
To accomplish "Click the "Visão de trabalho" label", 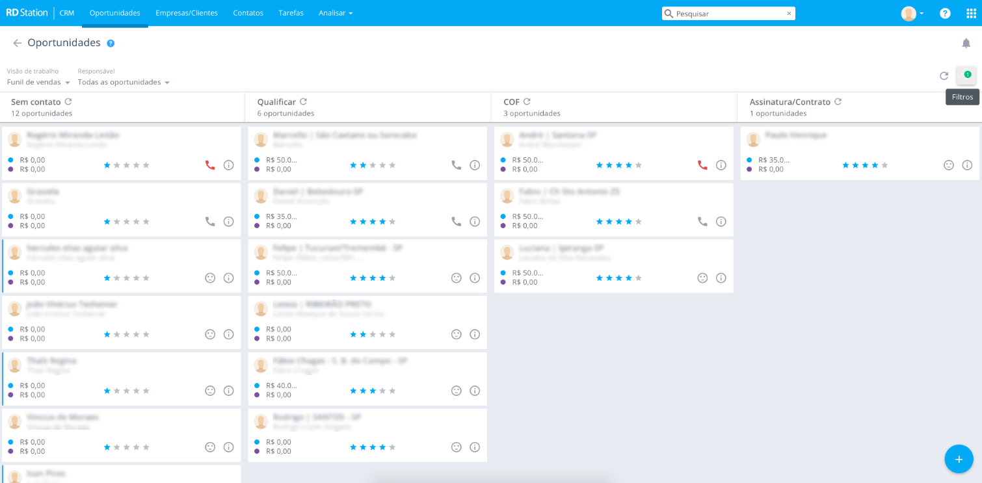I will 33,71.
